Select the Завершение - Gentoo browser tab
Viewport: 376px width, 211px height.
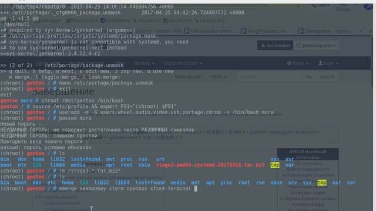(325, 31)
